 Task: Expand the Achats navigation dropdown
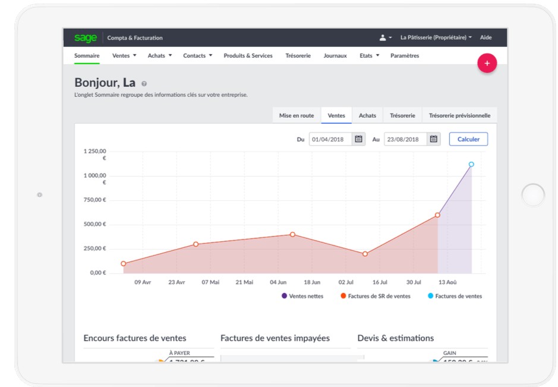(160, 56)
